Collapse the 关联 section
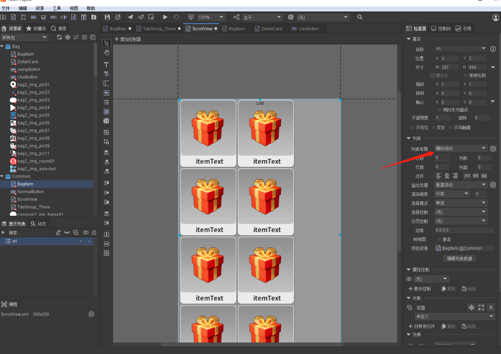Viewport: 501px width, 354px height. 409,298
